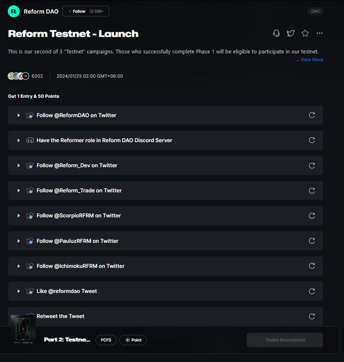The image size is (344, 362).
Task: Click the Reform DAO logo avatar
Action: 14,11
